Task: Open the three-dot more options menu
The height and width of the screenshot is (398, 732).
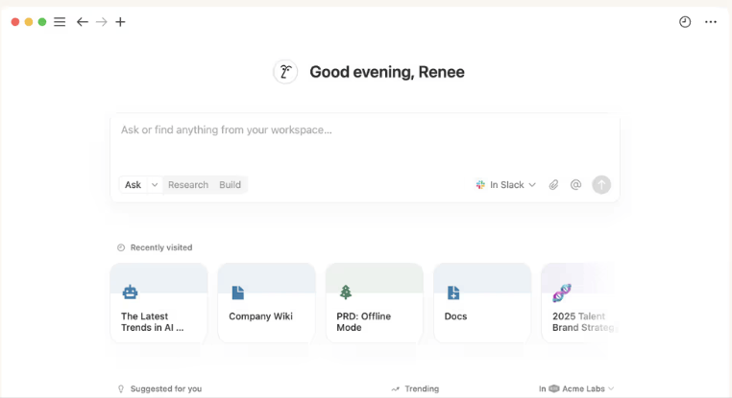Action: click(711, 22)
